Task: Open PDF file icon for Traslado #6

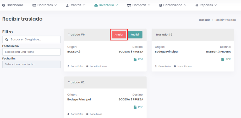Action: tap(135, 60)
